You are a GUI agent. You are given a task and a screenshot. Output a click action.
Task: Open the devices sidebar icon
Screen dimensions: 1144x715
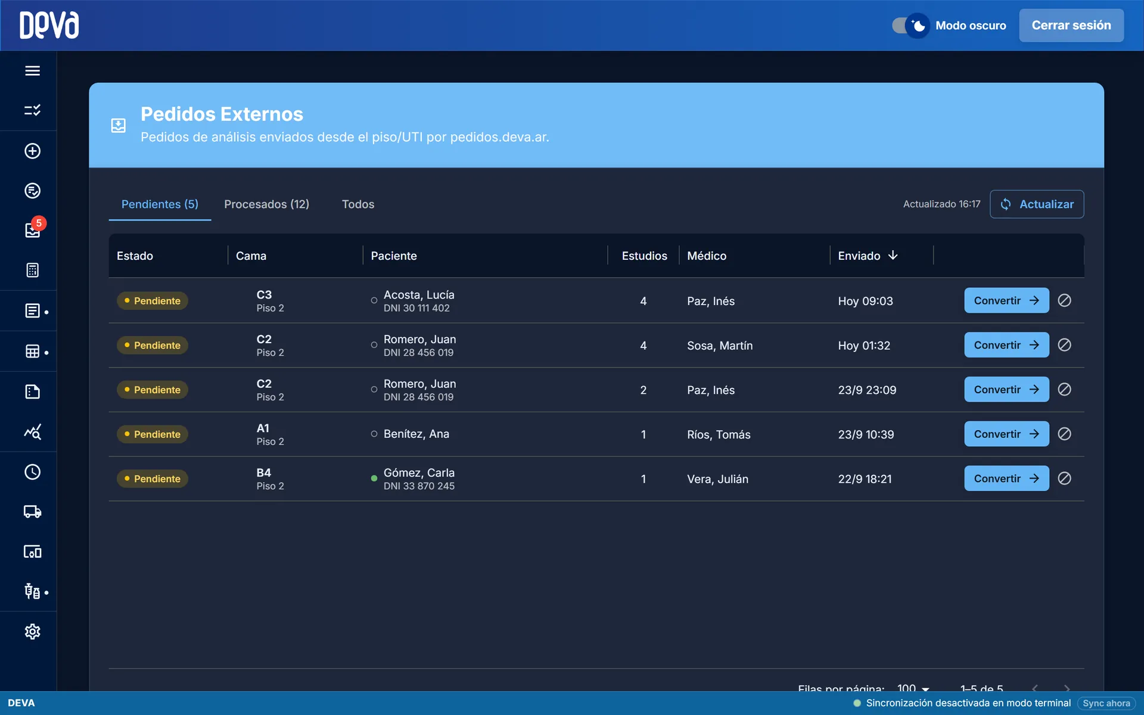click(32, 552)
